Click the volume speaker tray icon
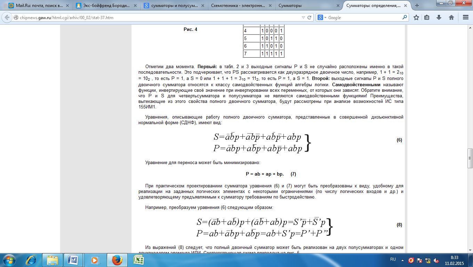473x267 pixels. [436, 260]
